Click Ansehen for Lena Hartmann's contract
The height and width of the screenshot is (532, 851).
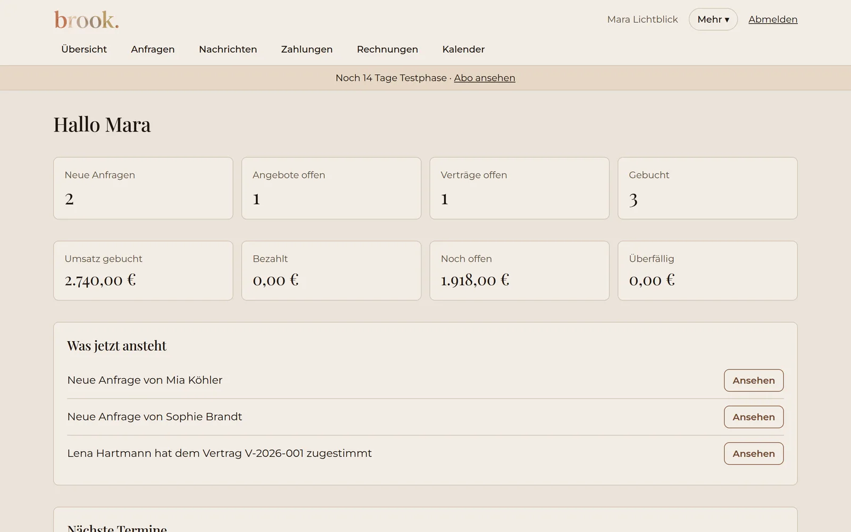click(753, 453)
